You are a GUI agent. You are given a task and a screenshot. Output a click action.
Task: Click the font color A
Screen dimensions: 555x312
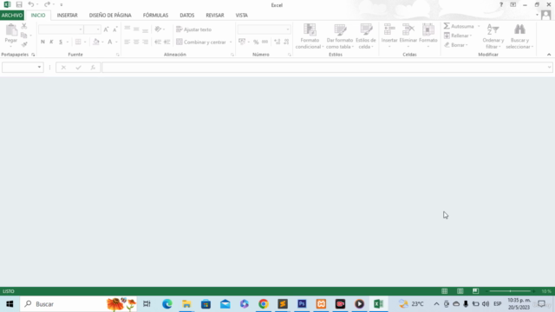coord(110,42)
